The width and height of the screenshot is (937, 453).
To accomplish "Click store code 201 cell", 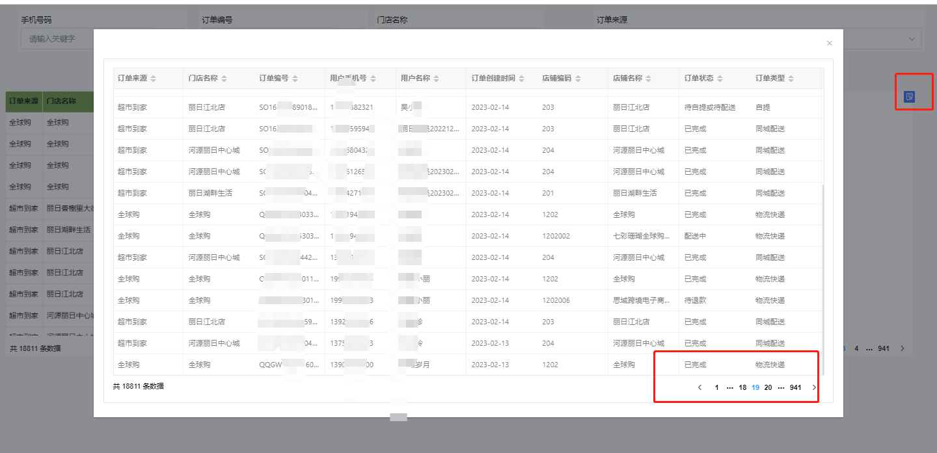I will [548, 193].
